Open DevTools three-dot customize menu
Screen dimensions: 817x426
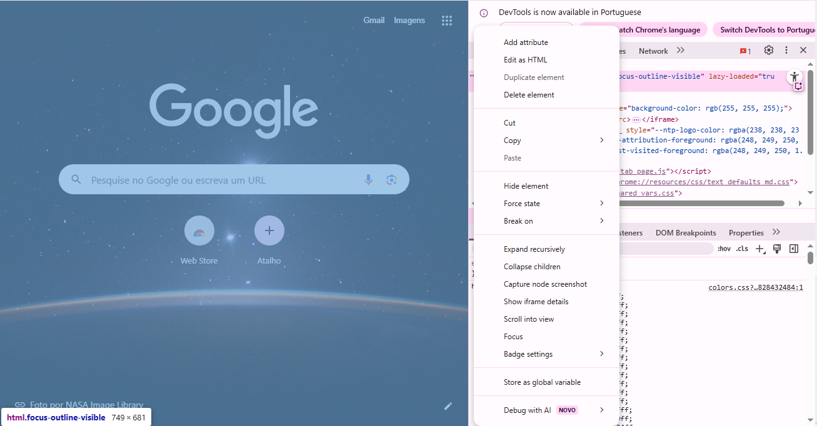pyautogui.click(x=786, y=50)
